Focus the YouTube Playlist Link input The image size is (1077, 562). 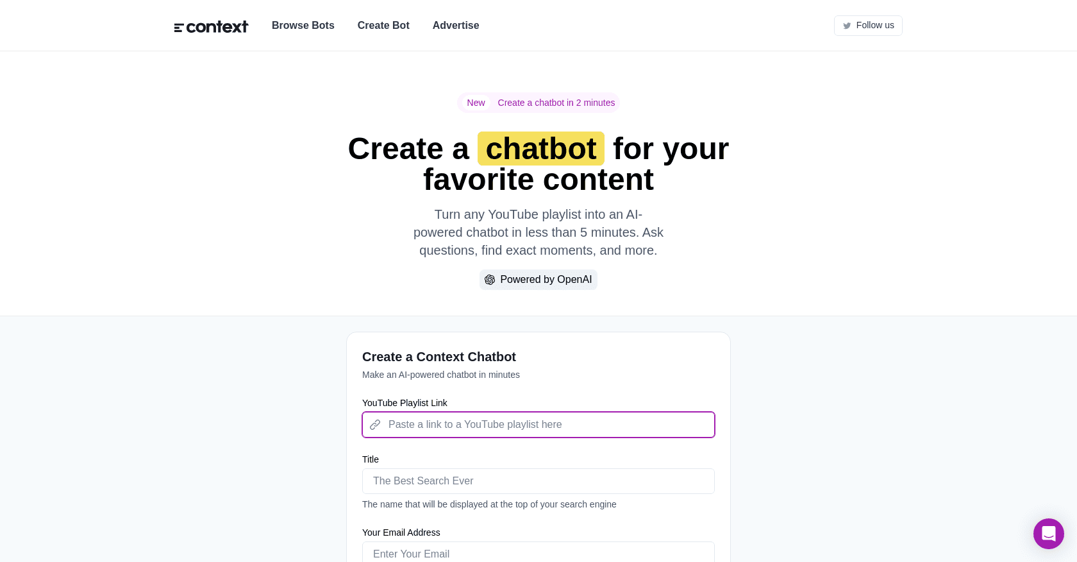(538, 425)
